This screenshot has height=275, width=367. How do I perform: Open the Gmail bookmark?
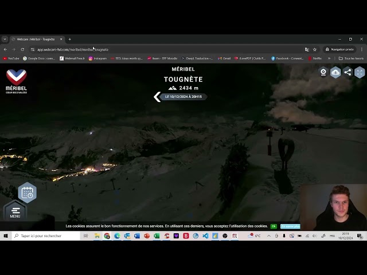pos(224,58)
